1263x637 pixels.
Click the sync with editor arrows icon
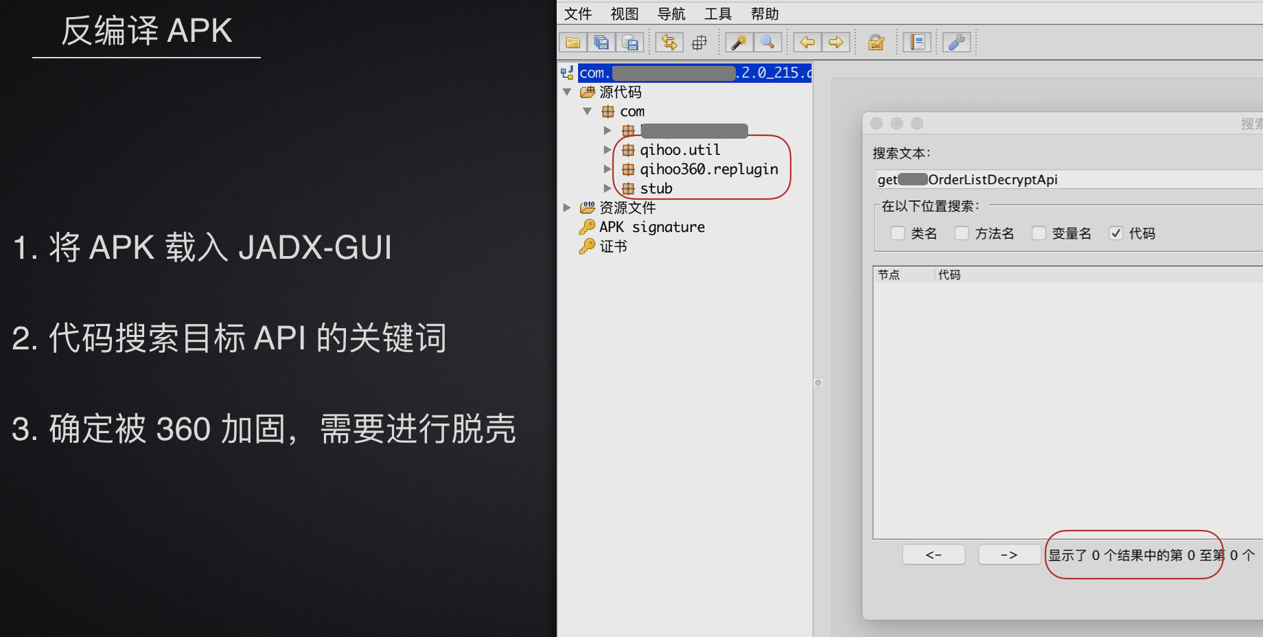pyautogui.click(x=669, y=43)
